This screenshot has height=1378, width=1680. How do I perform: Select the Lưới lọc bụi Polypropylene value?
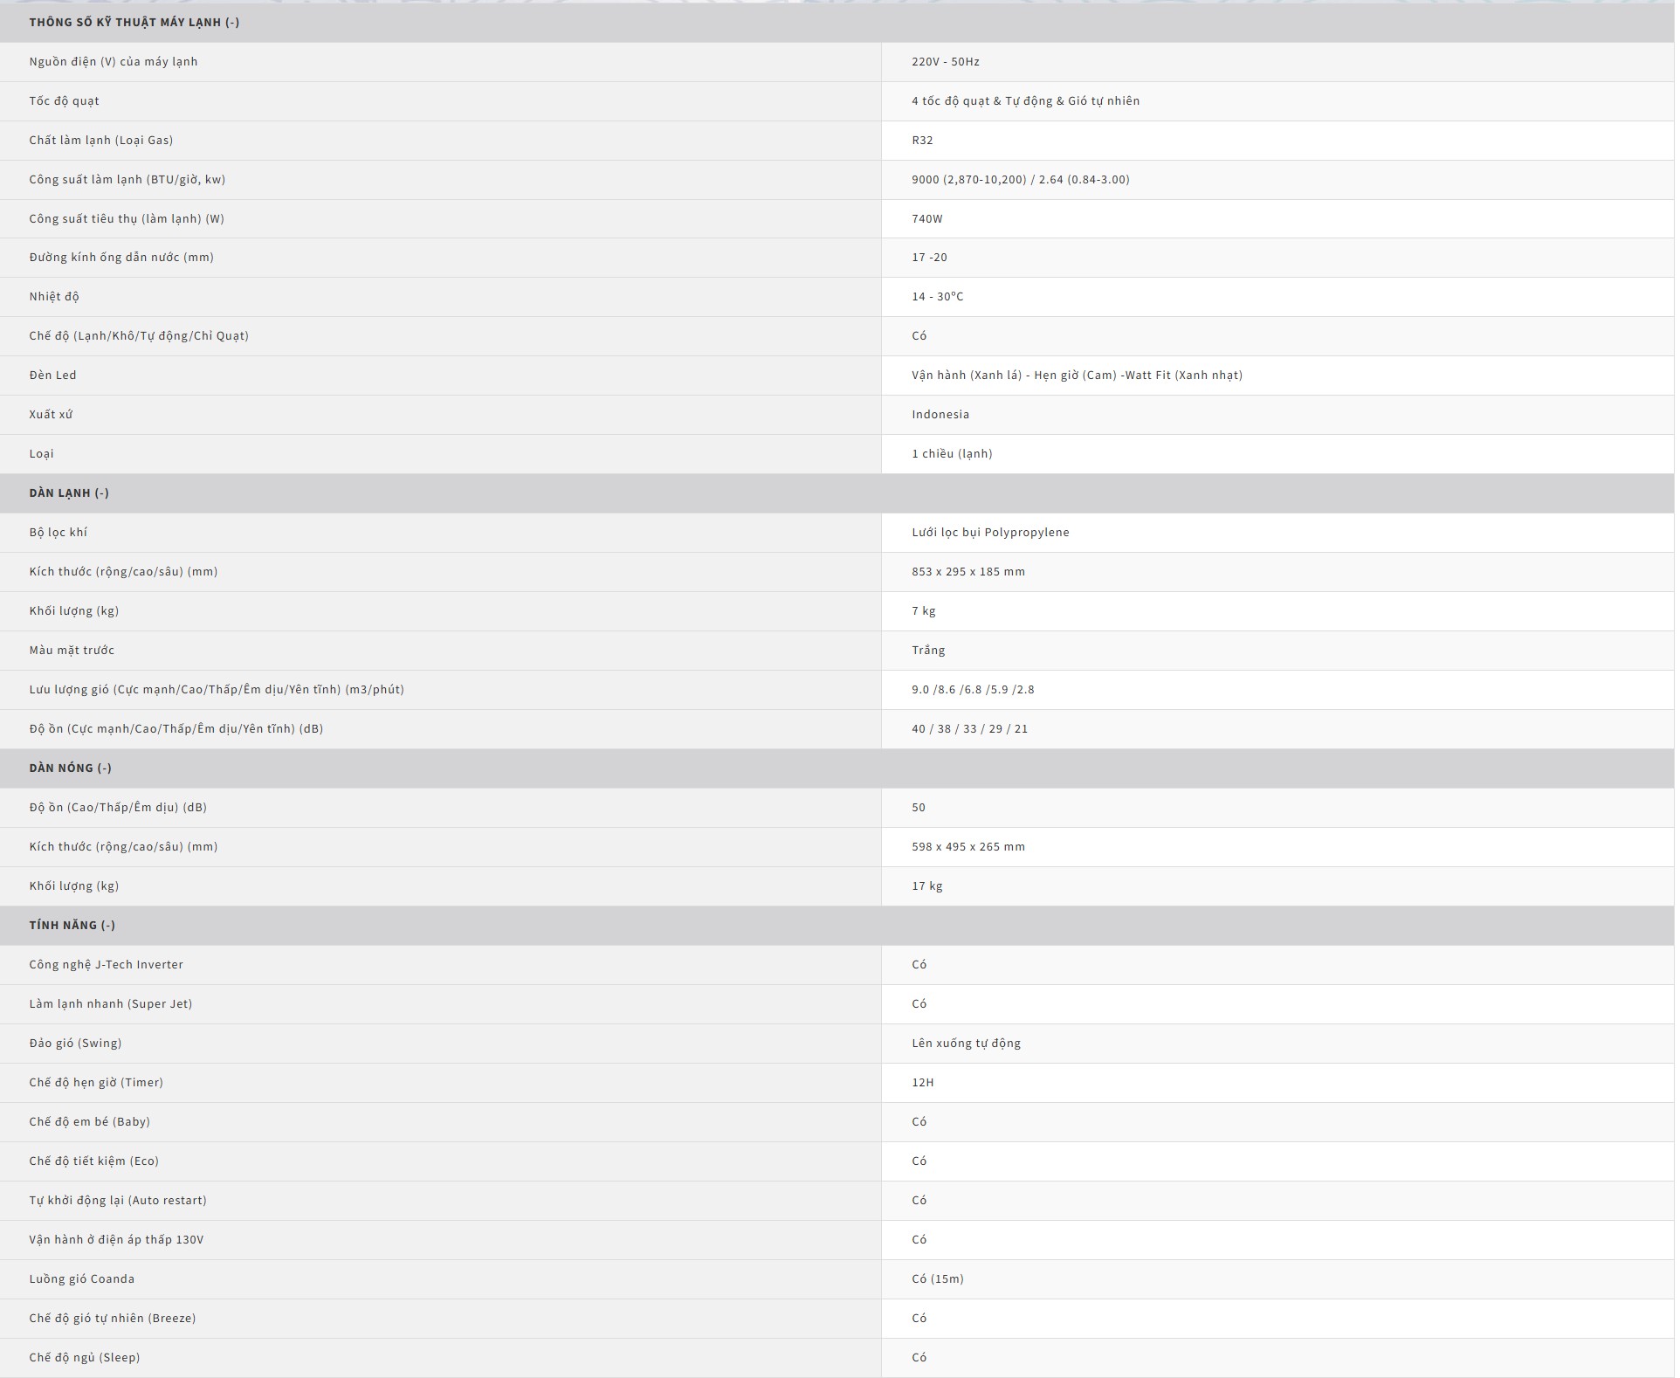(989, 533)
